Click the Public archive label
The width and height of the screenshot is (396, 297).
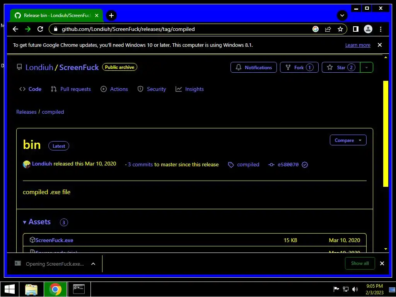119,67
